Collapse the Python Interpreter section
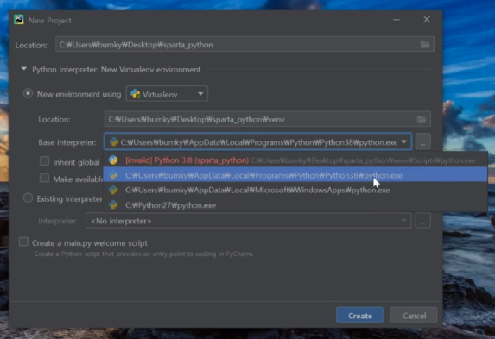 pyautogui.click(x=23, y=69)
